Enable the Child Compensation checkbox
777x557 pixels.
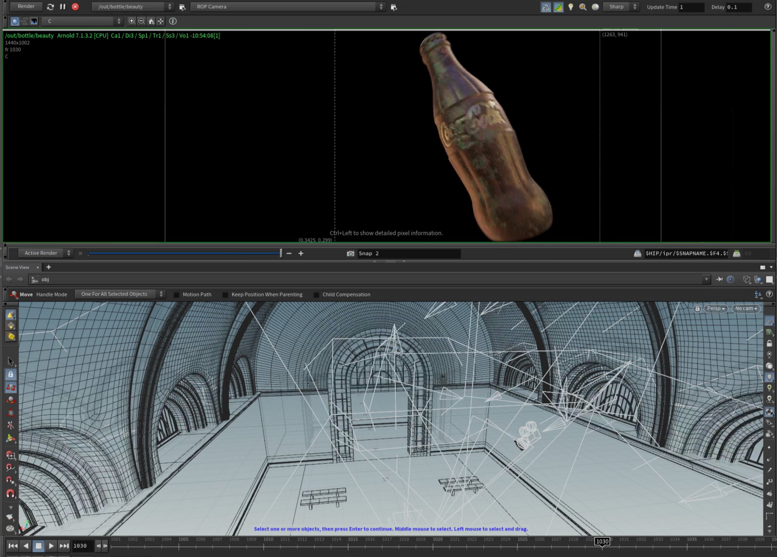pos(316,295)
